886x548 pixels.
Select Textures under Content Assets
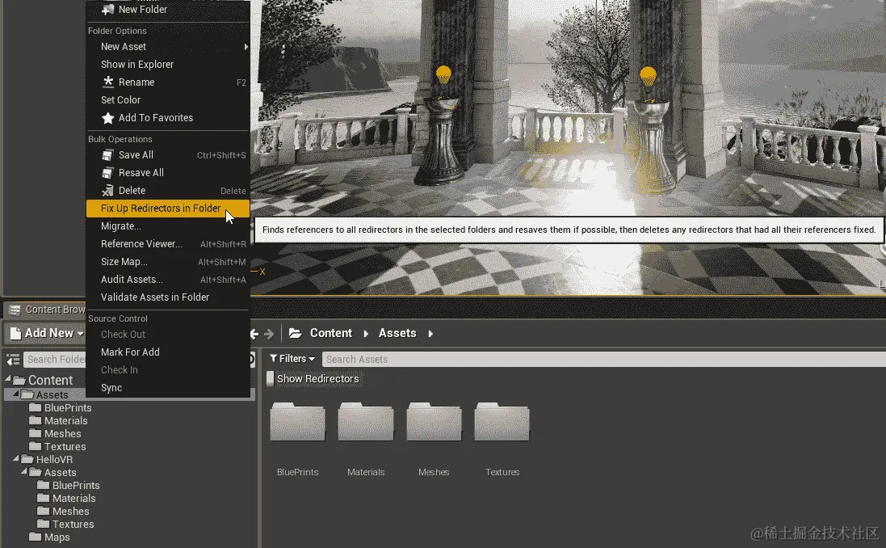tap(65, 447)
